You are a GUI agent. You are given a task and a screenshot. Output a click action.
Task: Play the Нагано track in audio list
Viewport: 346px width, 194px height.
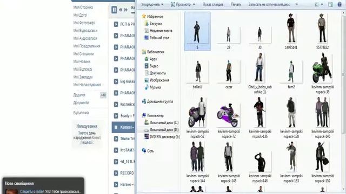point(116,184)
